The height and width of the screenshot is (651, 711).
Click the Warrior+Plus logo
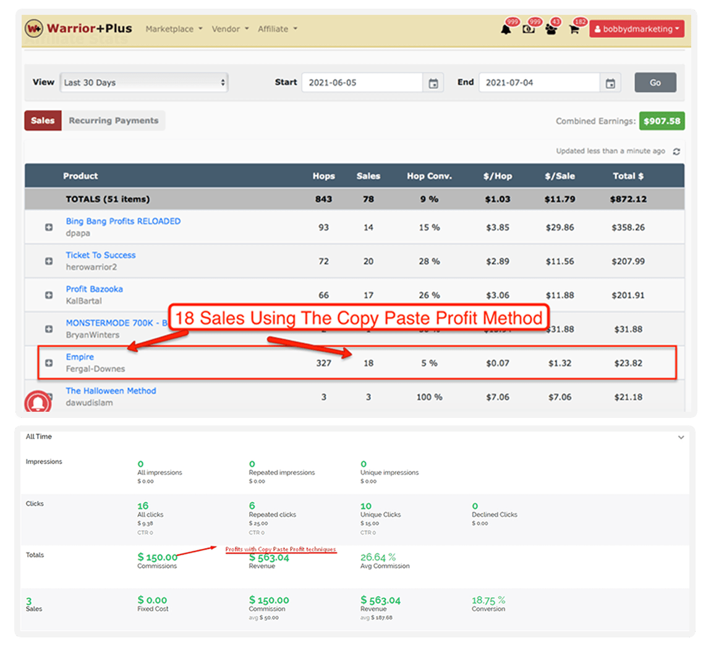79,28
